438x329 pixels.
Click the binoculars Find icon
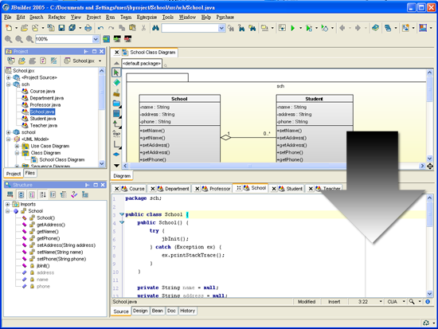coord(155,28)
